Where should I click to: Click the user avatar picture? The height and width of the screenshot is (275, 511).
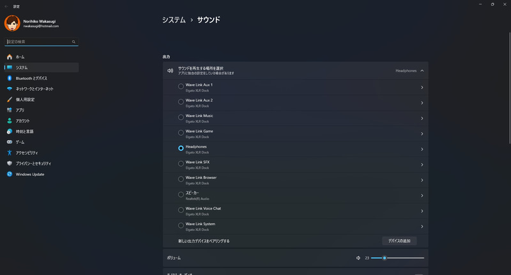[x=12, y=23]
